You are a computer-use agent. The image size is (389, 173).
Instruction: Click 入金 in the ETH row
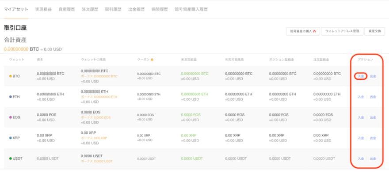pos(361,97)
